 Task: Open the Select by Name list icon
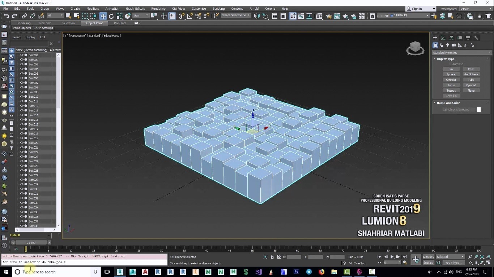point(77,16)
